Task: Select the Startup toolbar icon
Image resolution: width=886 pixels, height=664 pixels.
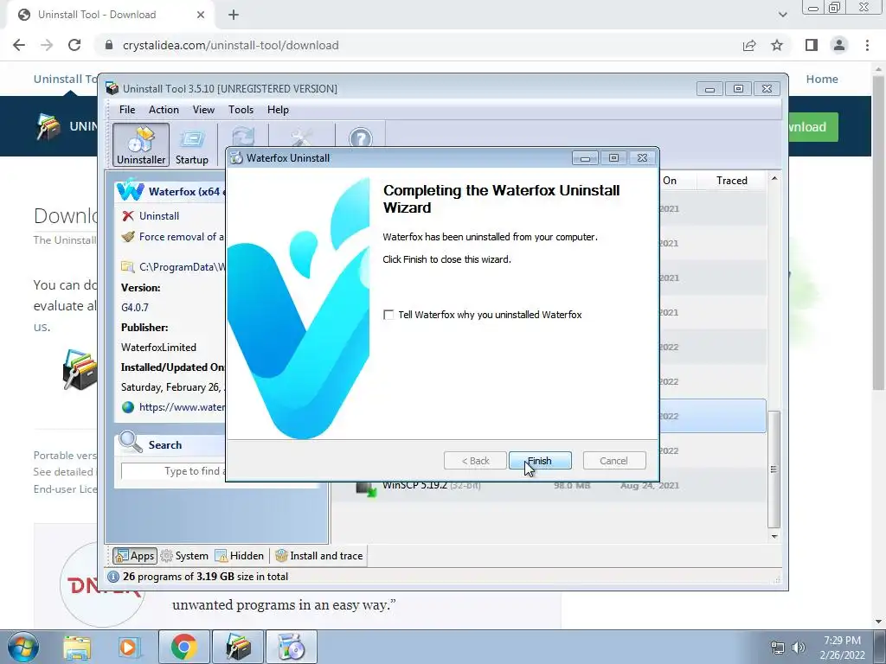Action: (x=191, y=144)
